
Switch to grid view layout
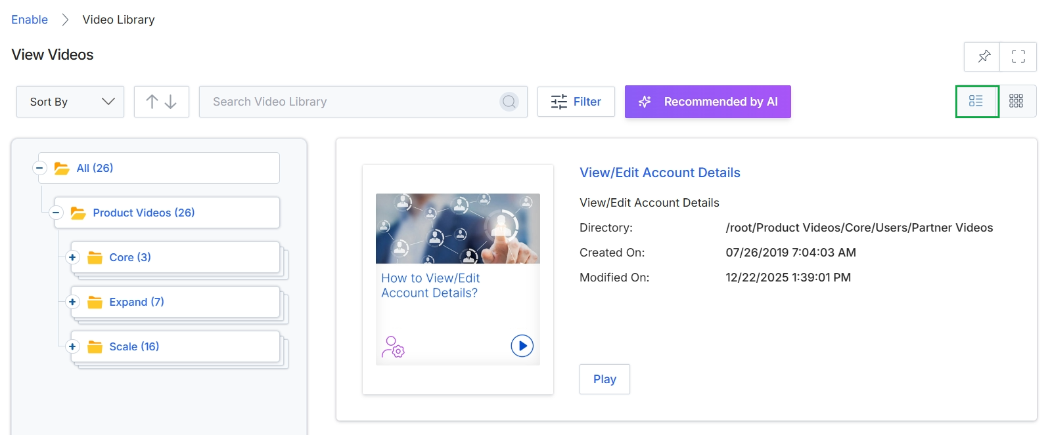1016,101
